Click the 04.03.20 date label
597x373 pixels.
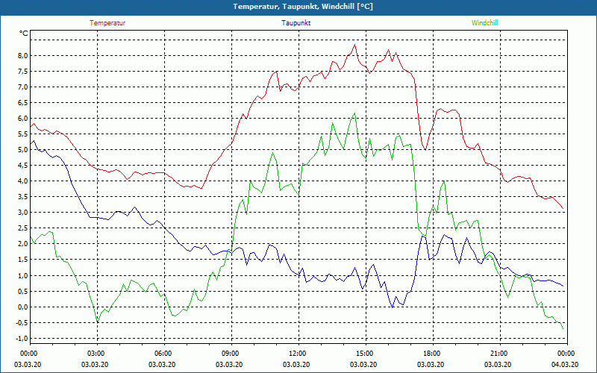tap(565, 364)
